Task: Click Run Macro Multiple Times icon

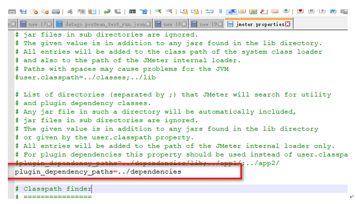Action: coord(333,11)
